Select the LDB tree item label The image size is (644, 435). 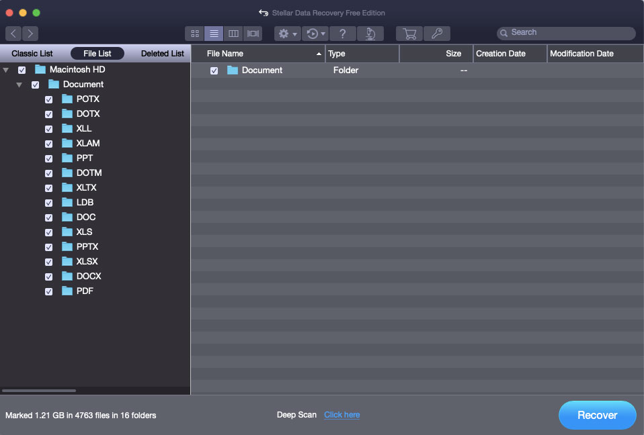85,202
